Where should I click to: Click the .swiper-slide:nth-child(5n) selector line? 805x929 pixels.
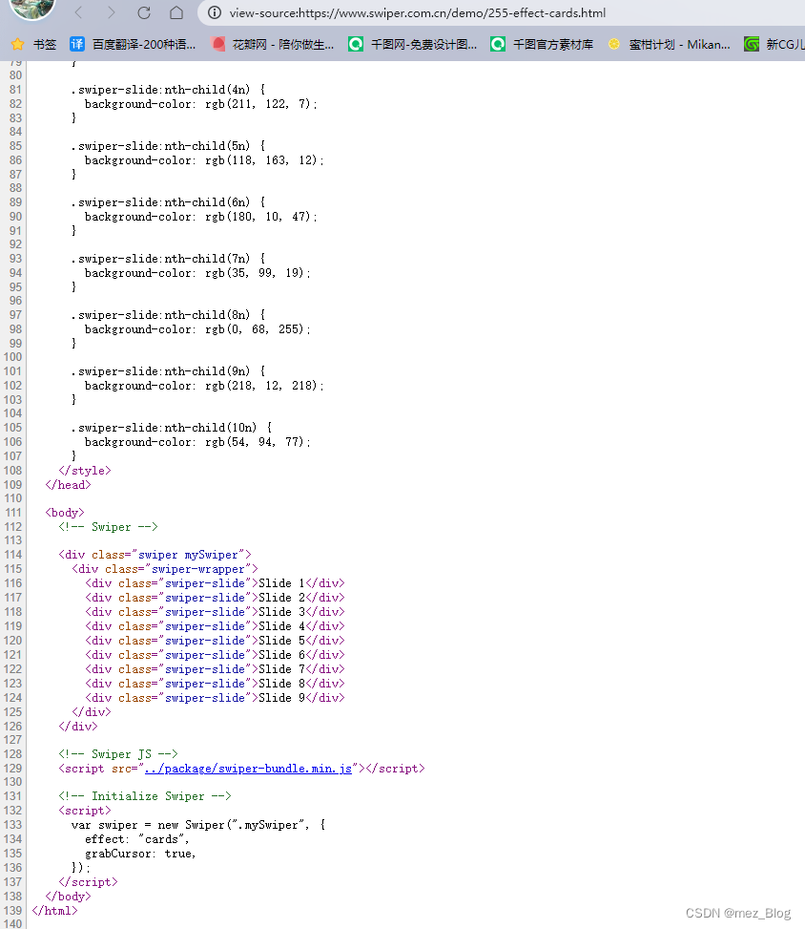click(x=169, y=146)
